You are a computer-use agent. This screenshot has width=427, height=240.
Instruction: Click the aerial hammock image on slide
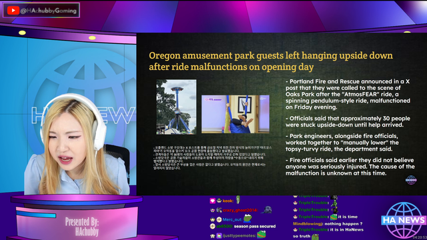[236, 114]
